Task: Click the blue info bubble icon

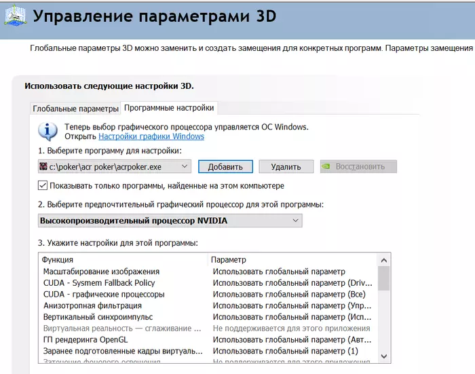Action: [47, 132]
